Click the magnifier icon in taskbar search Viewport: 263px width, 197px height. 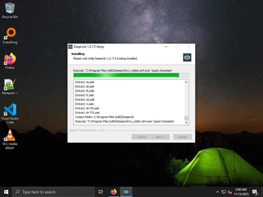[x=17, y=192]
